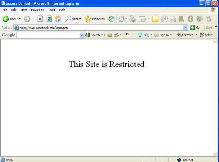Click the Print icon

(x=132, y=19)
